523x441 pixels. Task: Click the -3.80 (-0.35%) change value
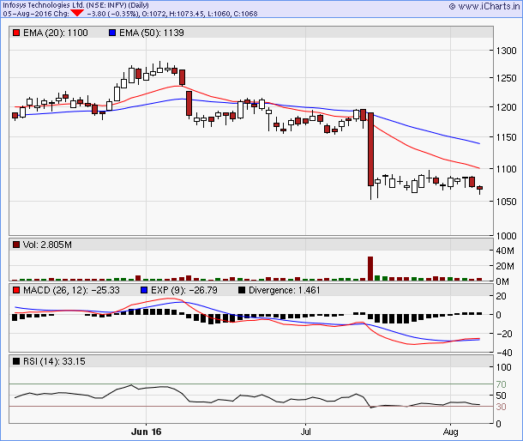[x=112, y=14]
